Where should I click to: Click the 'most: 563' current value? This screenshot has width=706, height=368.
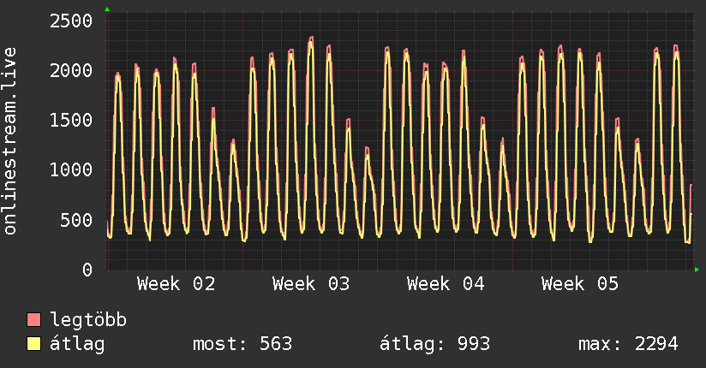(243, 345)
